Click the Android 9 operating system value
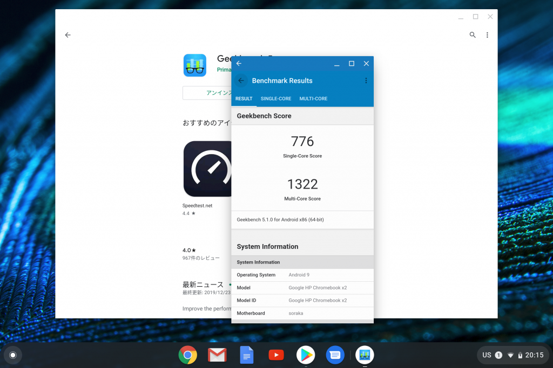This screenshot has height=368, width=553. coord(299,275)
